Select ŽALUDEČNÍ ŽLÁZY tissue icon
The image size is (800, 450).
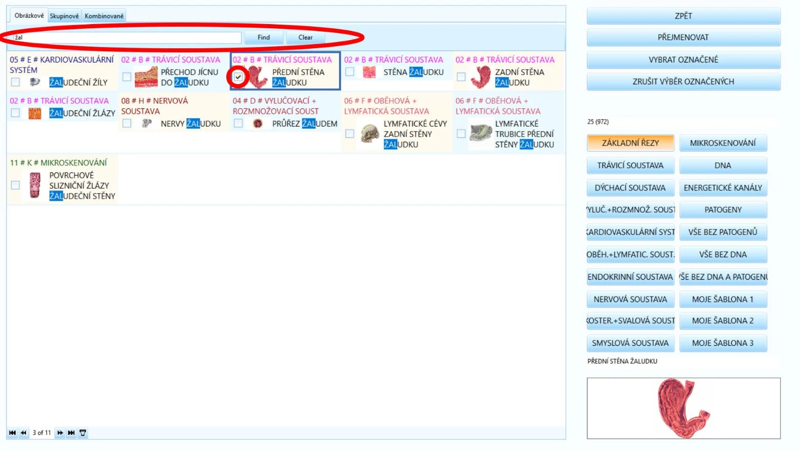(x=35, y=113)
